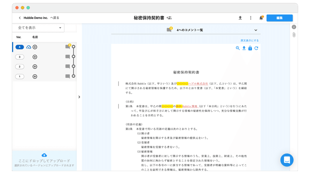Click the Ver. column header
The height and width of the screenshot is (174, 310).
tap(19, 37)
